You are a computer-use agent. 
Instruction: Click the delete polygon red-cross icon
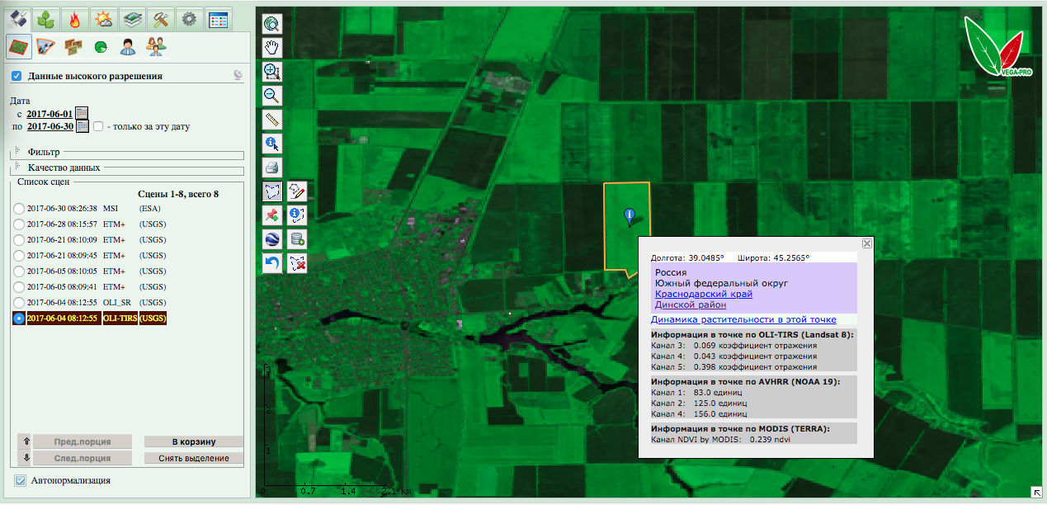coord(298,263)
